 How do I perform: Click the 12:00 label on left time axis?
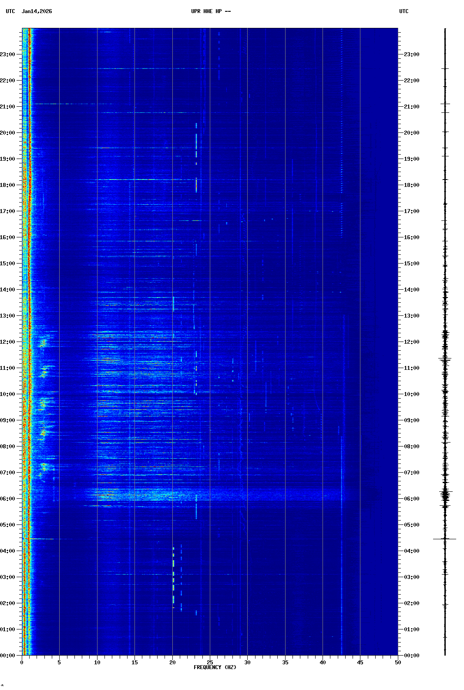(x=8, y=342)
